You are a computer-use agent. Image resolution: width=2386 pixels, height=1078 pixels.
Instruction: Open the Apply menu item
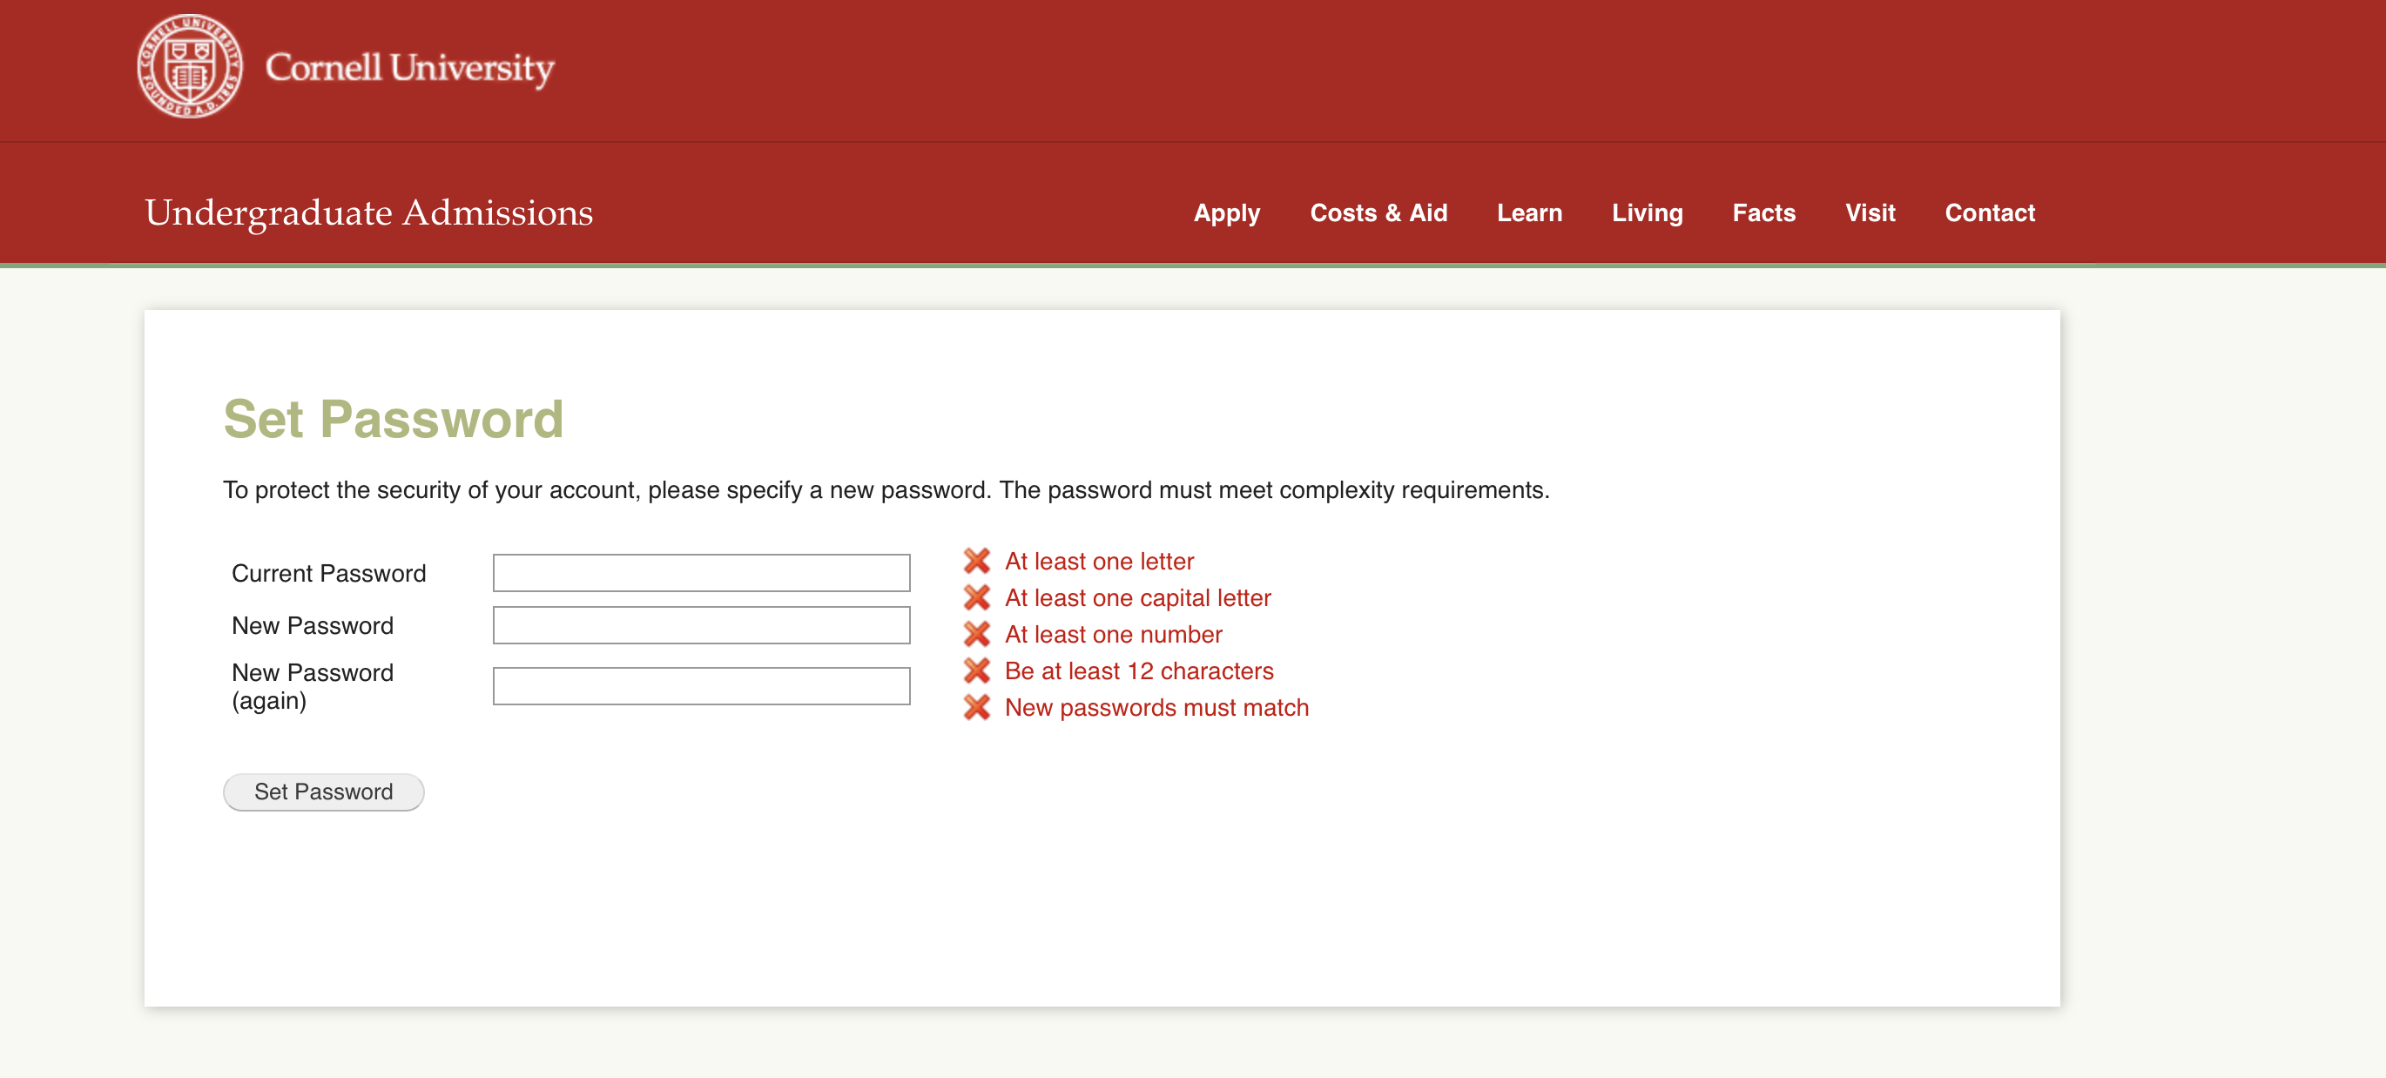tap(1226, 213)
